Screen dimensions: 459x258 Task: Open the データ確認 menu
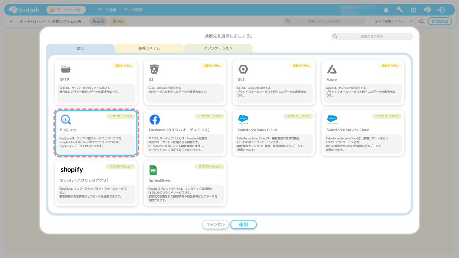click(x=133, y=10)
